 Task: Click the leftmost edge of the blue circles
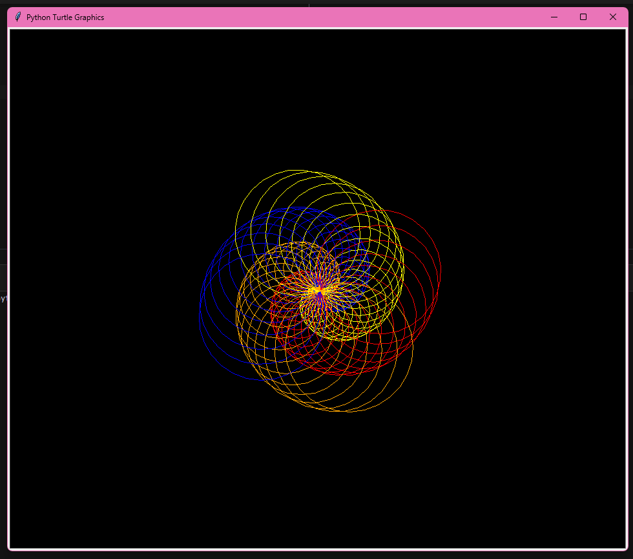tap(200, 315)
